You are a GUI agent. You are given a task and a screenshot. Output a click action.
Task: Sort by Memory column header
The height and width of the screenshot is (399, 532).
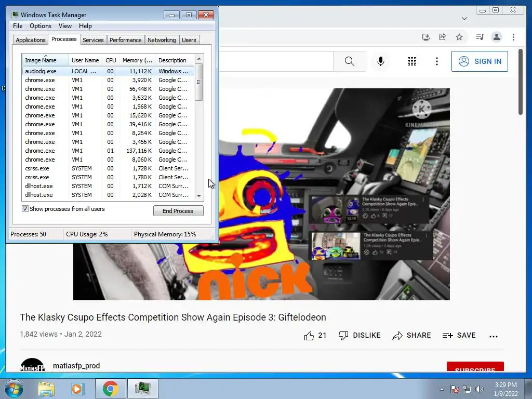pos(137,60)
